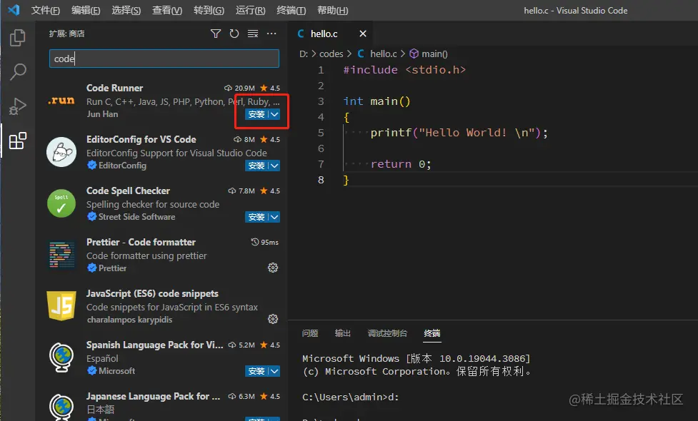Click Spanish Language Pack globe icon
Image resolution: width=698 pixels, height=421 pixels.
pyautogui.click(x=61, y=357)
